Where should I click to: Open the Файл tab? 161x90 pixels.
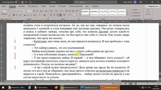click(x=4, y=6)
